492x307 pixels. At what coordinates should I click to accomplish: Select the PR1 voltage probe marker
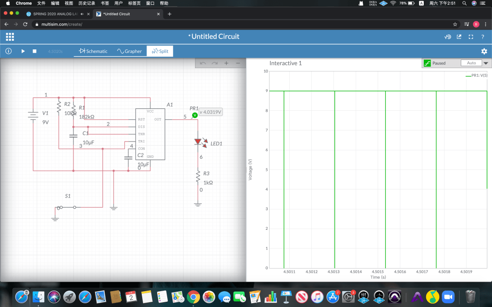click(195, 115)
